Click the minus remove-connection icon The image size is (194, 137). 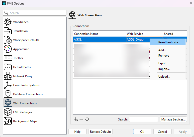coord(81,119)
